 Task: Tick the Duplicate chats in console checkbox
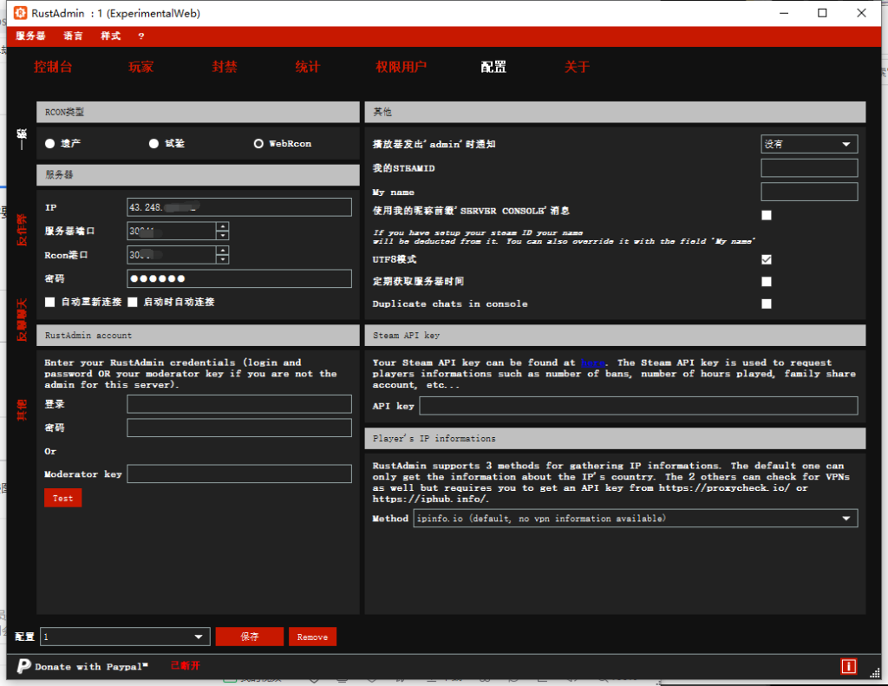tap(767, 304)
